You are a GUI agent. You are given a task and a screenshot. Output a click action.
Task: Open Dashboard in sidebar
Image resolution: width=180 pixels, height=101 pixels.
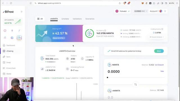coord(11,45)
